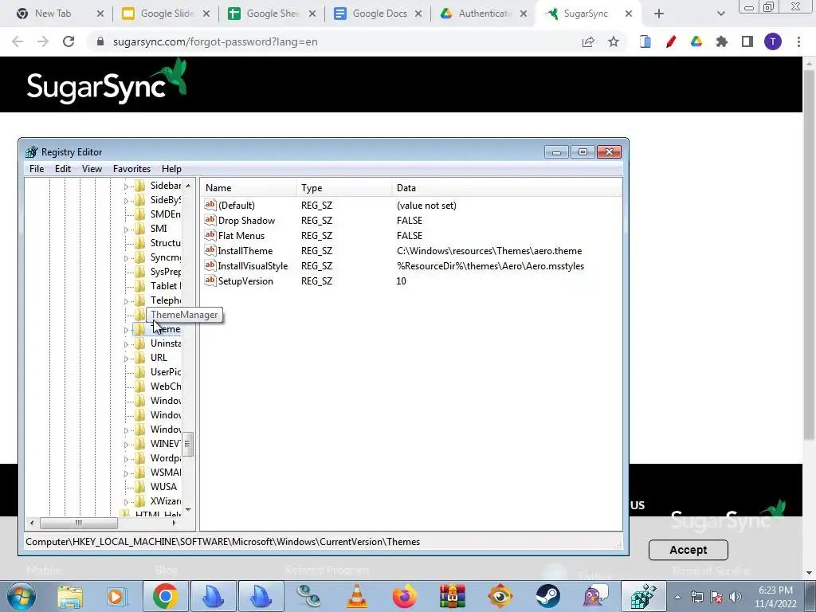
Task: Expand the Uninstall registry key
Action: tap(126, 344)
